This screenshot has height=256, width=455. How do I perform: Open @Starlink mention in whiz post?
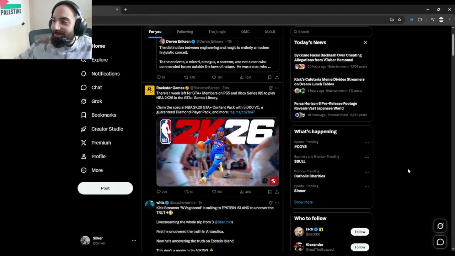223,222
